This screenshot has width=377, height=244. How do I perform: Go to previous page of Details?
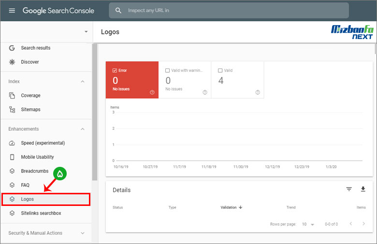coord(351,224)
